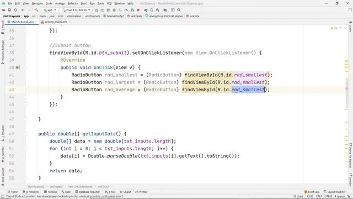This screenshot has width=353, height=199.
Task: Navigate forward with the right arrow icon
Action: click(29, 10)
